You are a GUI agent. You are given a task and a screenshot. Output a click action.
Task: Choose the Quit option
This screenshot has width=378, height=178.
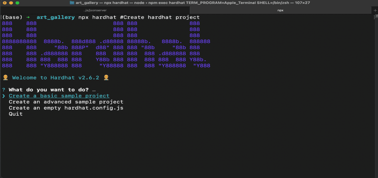point(15,114)
